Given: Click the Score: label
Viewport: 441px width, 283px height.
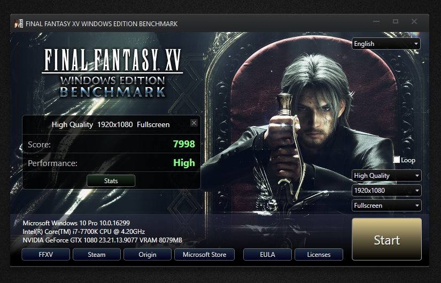Looking at the screenshot, I should pyautogui.click(x=40, y=145).
